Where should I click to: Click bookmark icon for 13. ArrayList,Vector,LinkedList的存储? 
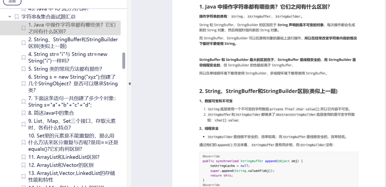coord(23,176)
